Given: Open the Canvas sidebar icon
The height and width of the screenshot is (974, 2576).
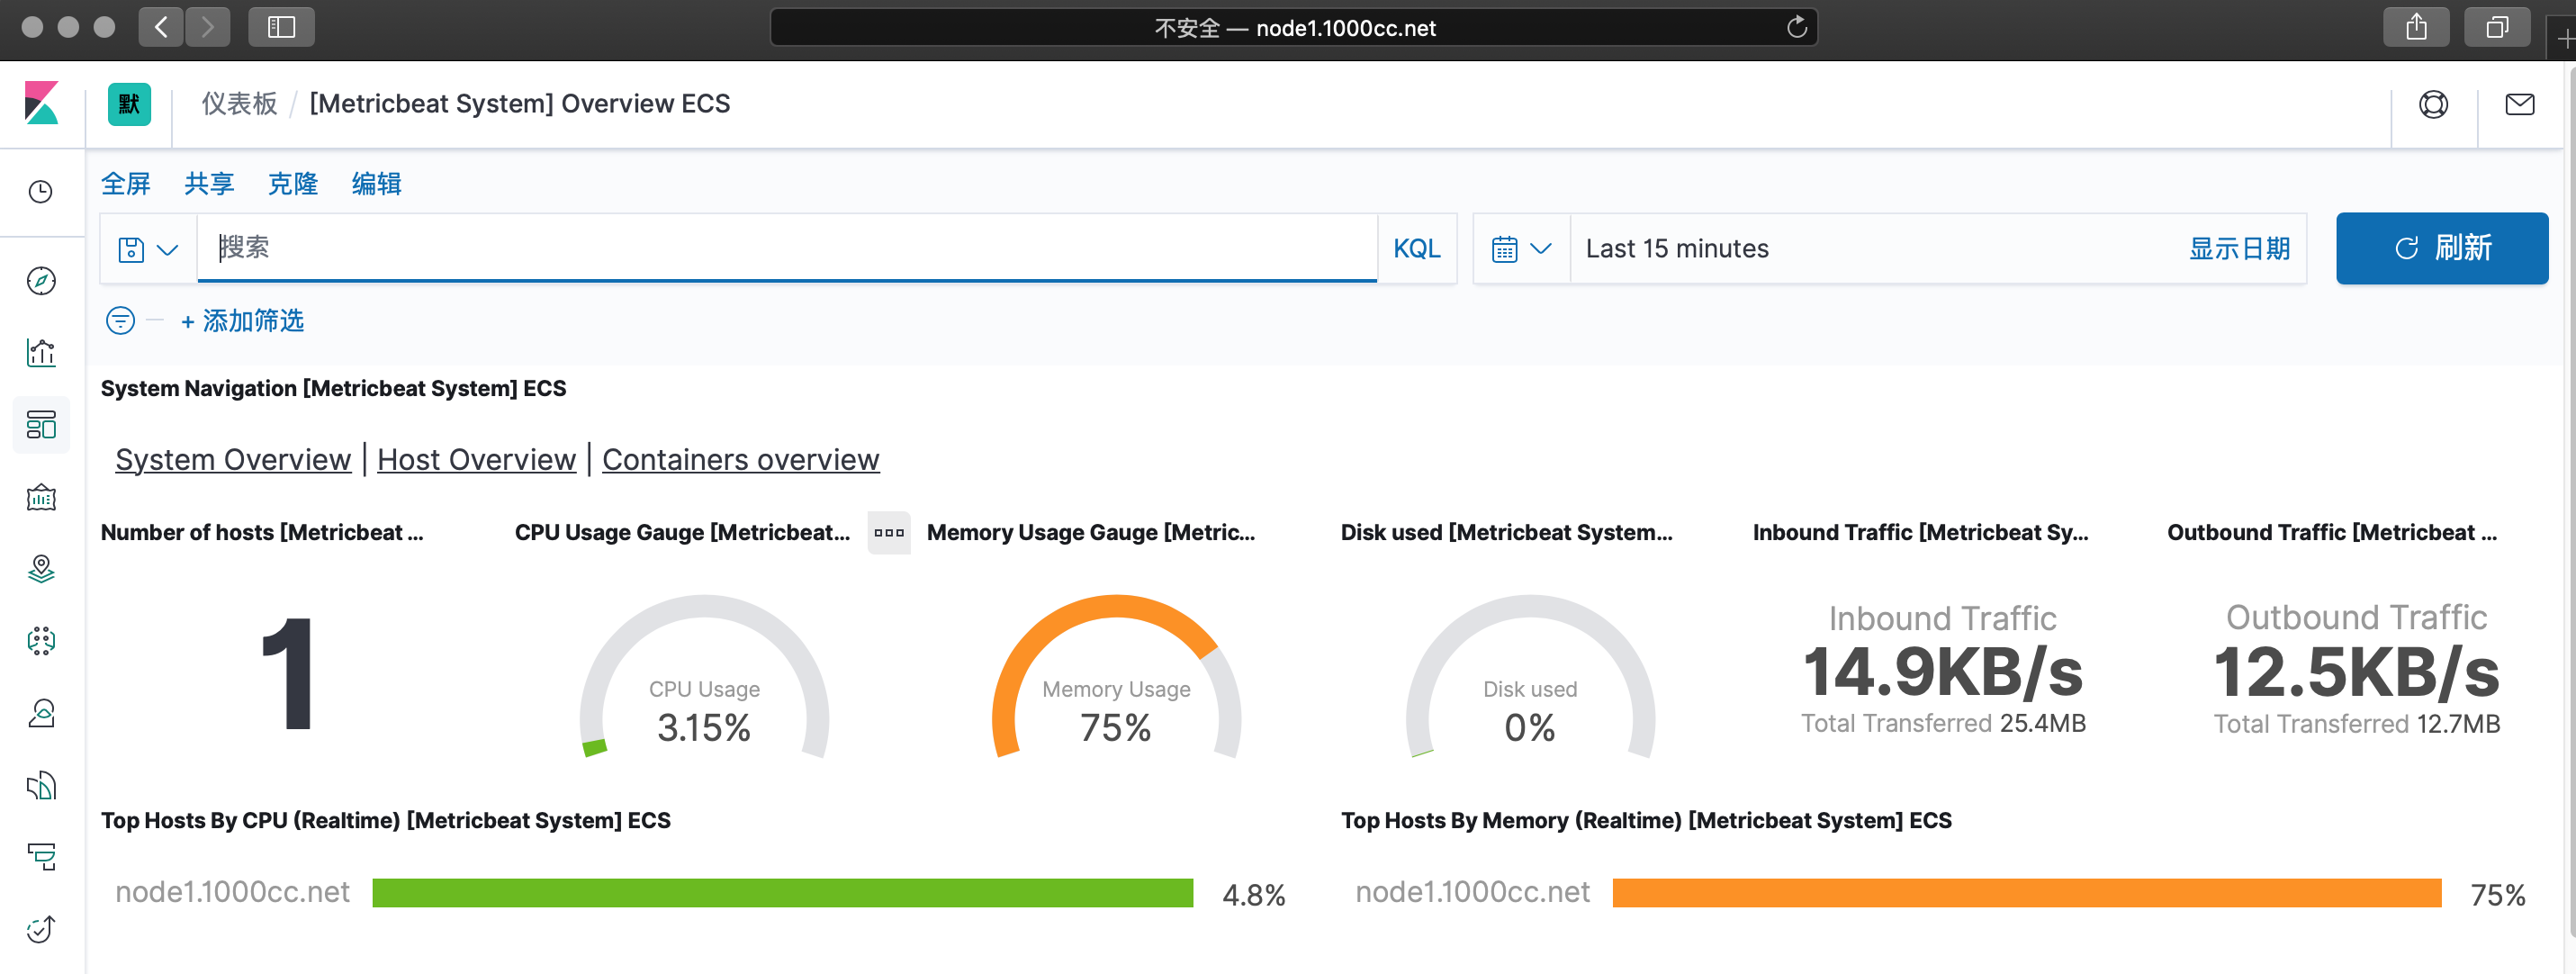Looking at the screenshot, I should [x=41, y=497].
